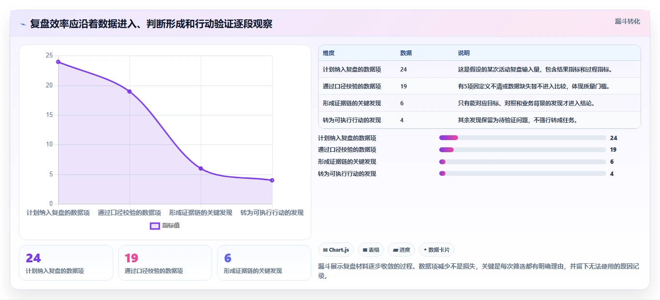Click table value 19 in 数据 column
This screenshot has height=300, width=660.
(404, 86)
